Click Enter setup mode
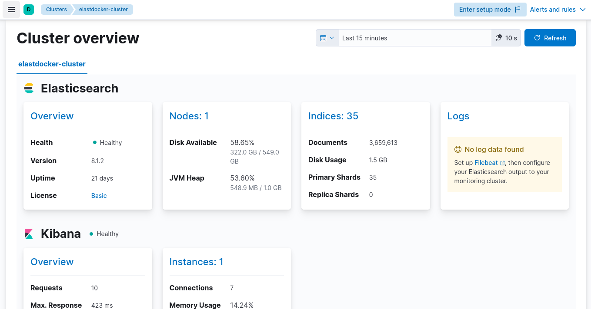The height and width of the screenshot is (309, 591). click(486, 9)
